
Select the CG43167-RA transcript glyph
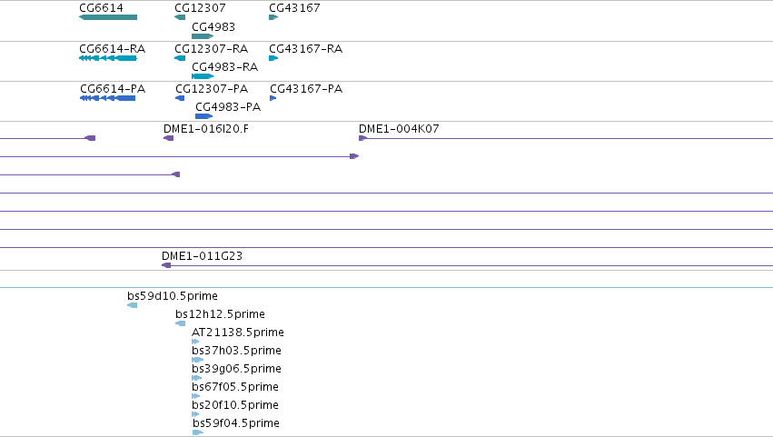[x=273, y=58]
